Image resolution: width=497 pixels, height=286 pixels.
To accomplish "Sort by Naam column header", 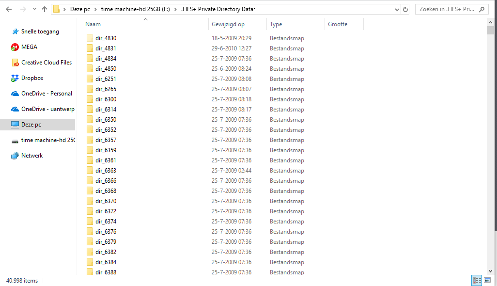I will pos(93,24).
